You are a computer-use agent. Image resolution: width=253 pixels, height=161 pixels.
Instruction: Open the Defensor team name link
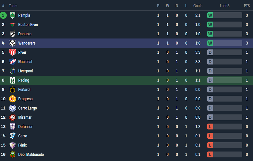25,127
